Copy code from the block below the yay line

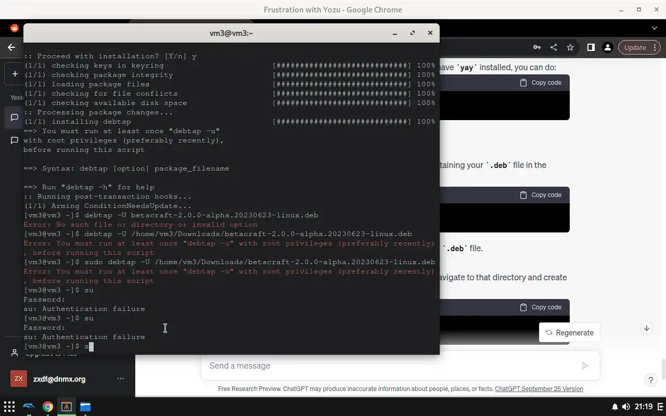click(x=541, y=83)
